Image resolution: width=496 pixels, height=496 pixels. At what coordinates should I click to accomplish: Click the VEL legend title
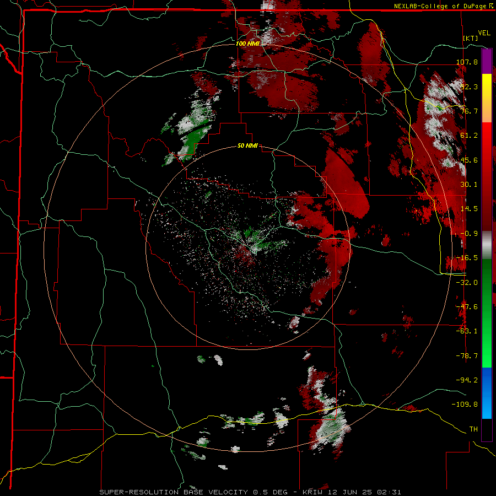click(484, 33)
